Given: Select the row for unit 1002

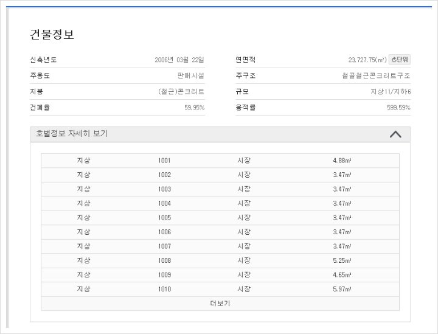Looking at the screenshot, I should 164,175.
